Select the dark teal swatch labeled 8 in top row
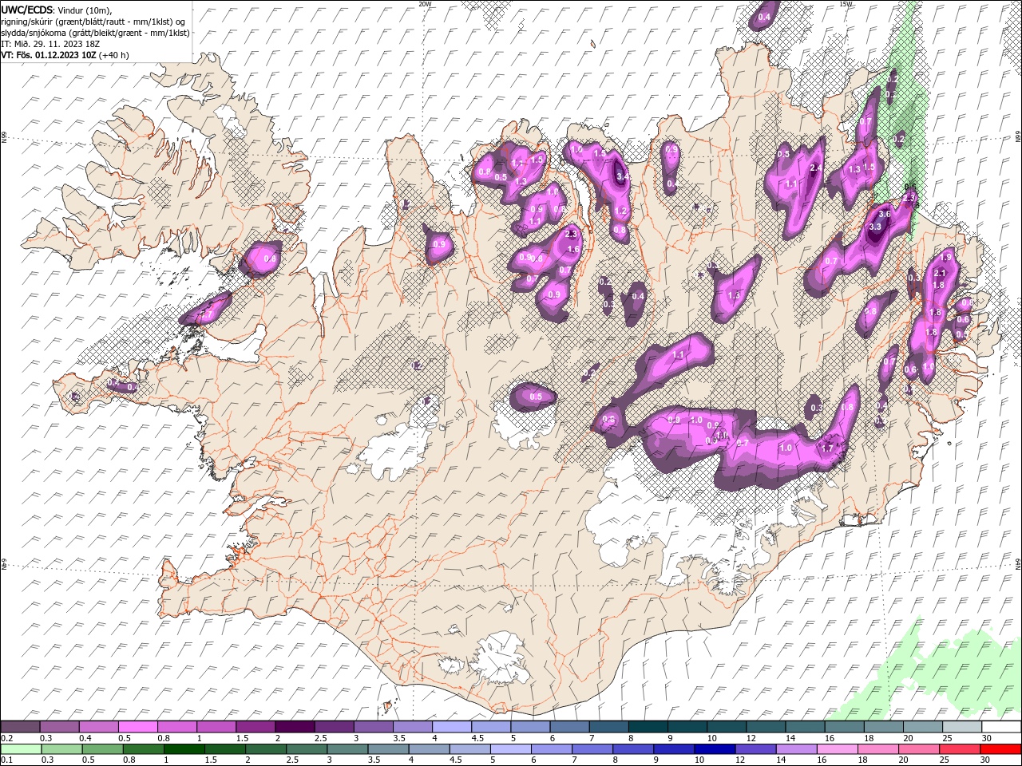Screen dimensions: 1022x766 tap(647, 727)
